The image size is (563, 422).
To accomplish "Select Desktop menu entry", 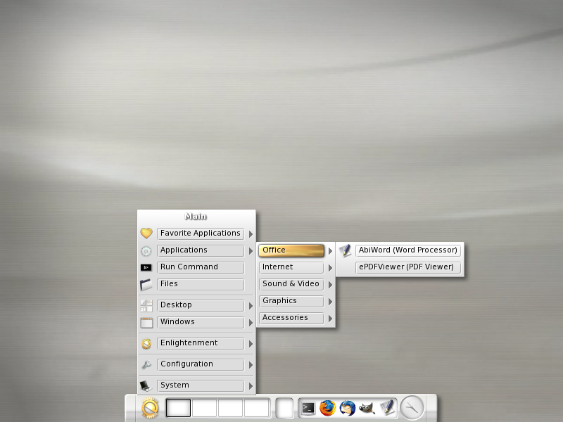I will click(x=201, y=305).
